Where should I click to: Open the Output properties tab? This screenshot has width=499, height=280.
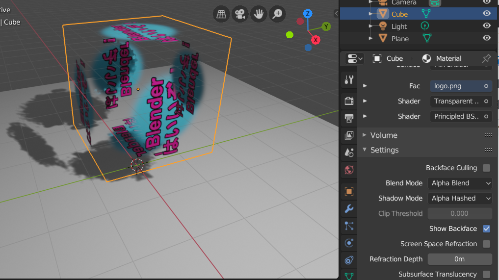tap(349, 118)
